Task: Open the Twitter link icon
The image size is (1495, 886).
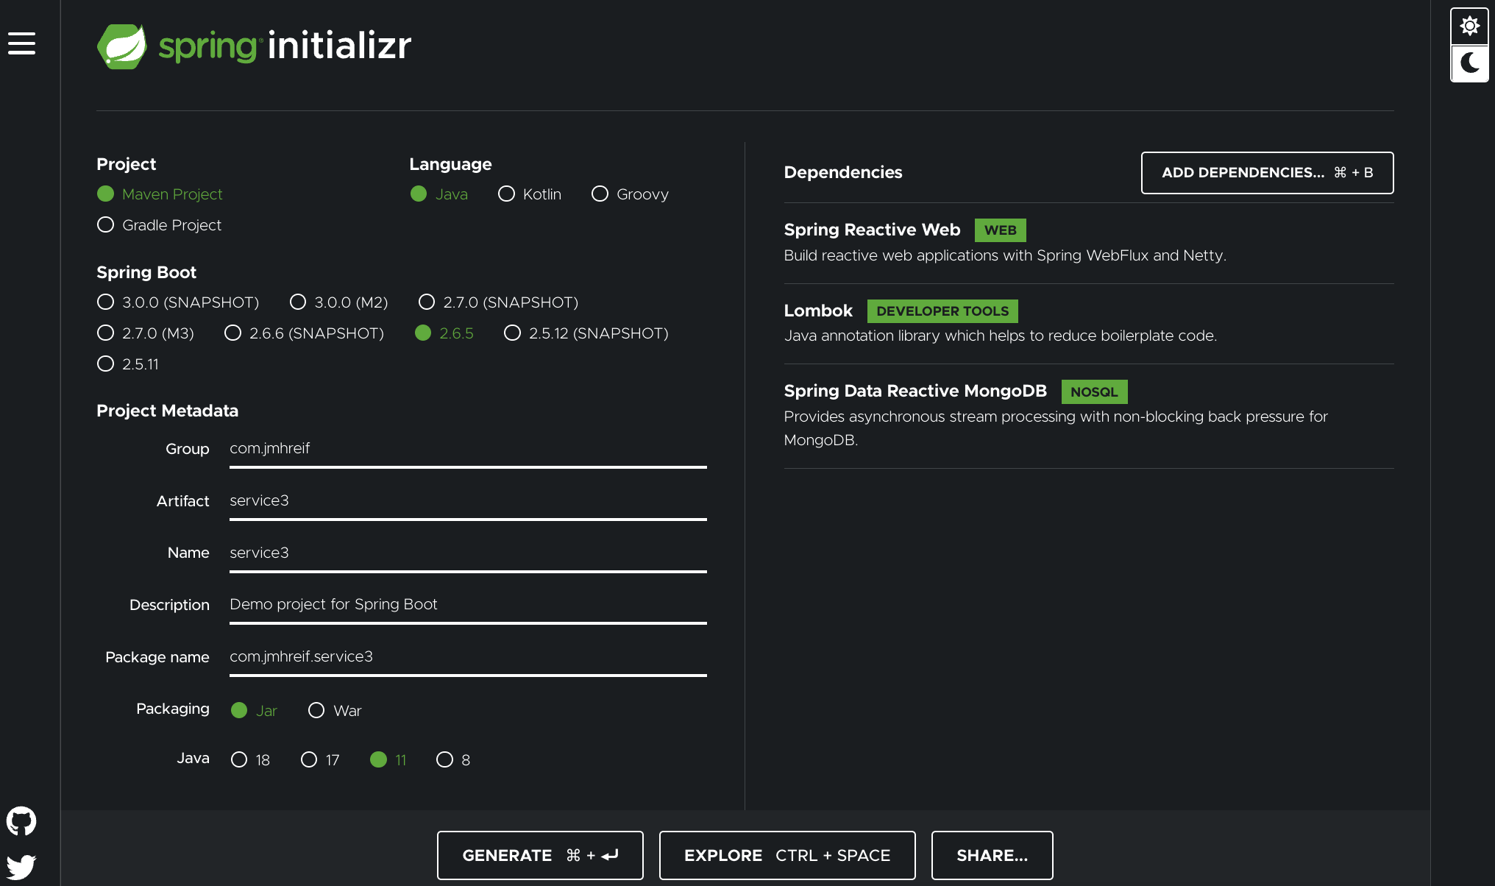Action: pos(21,866)
